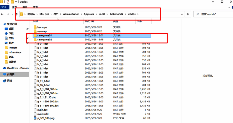Open Network (网络) in navigation pane
This screenshot has width=233, height=123.
click(10, 80)
